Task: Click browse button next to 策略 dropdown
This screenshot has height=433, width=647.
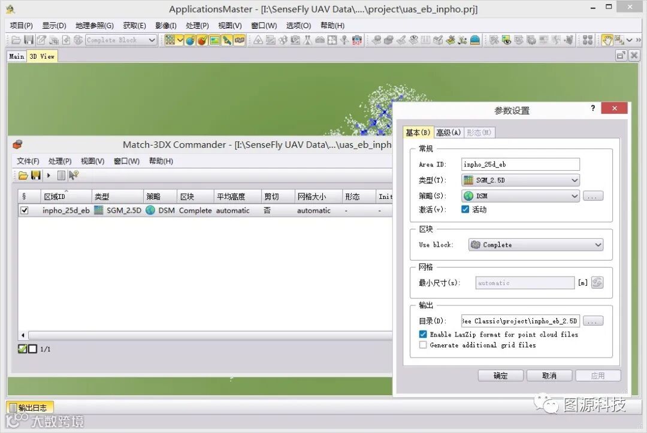Action: 593,196
